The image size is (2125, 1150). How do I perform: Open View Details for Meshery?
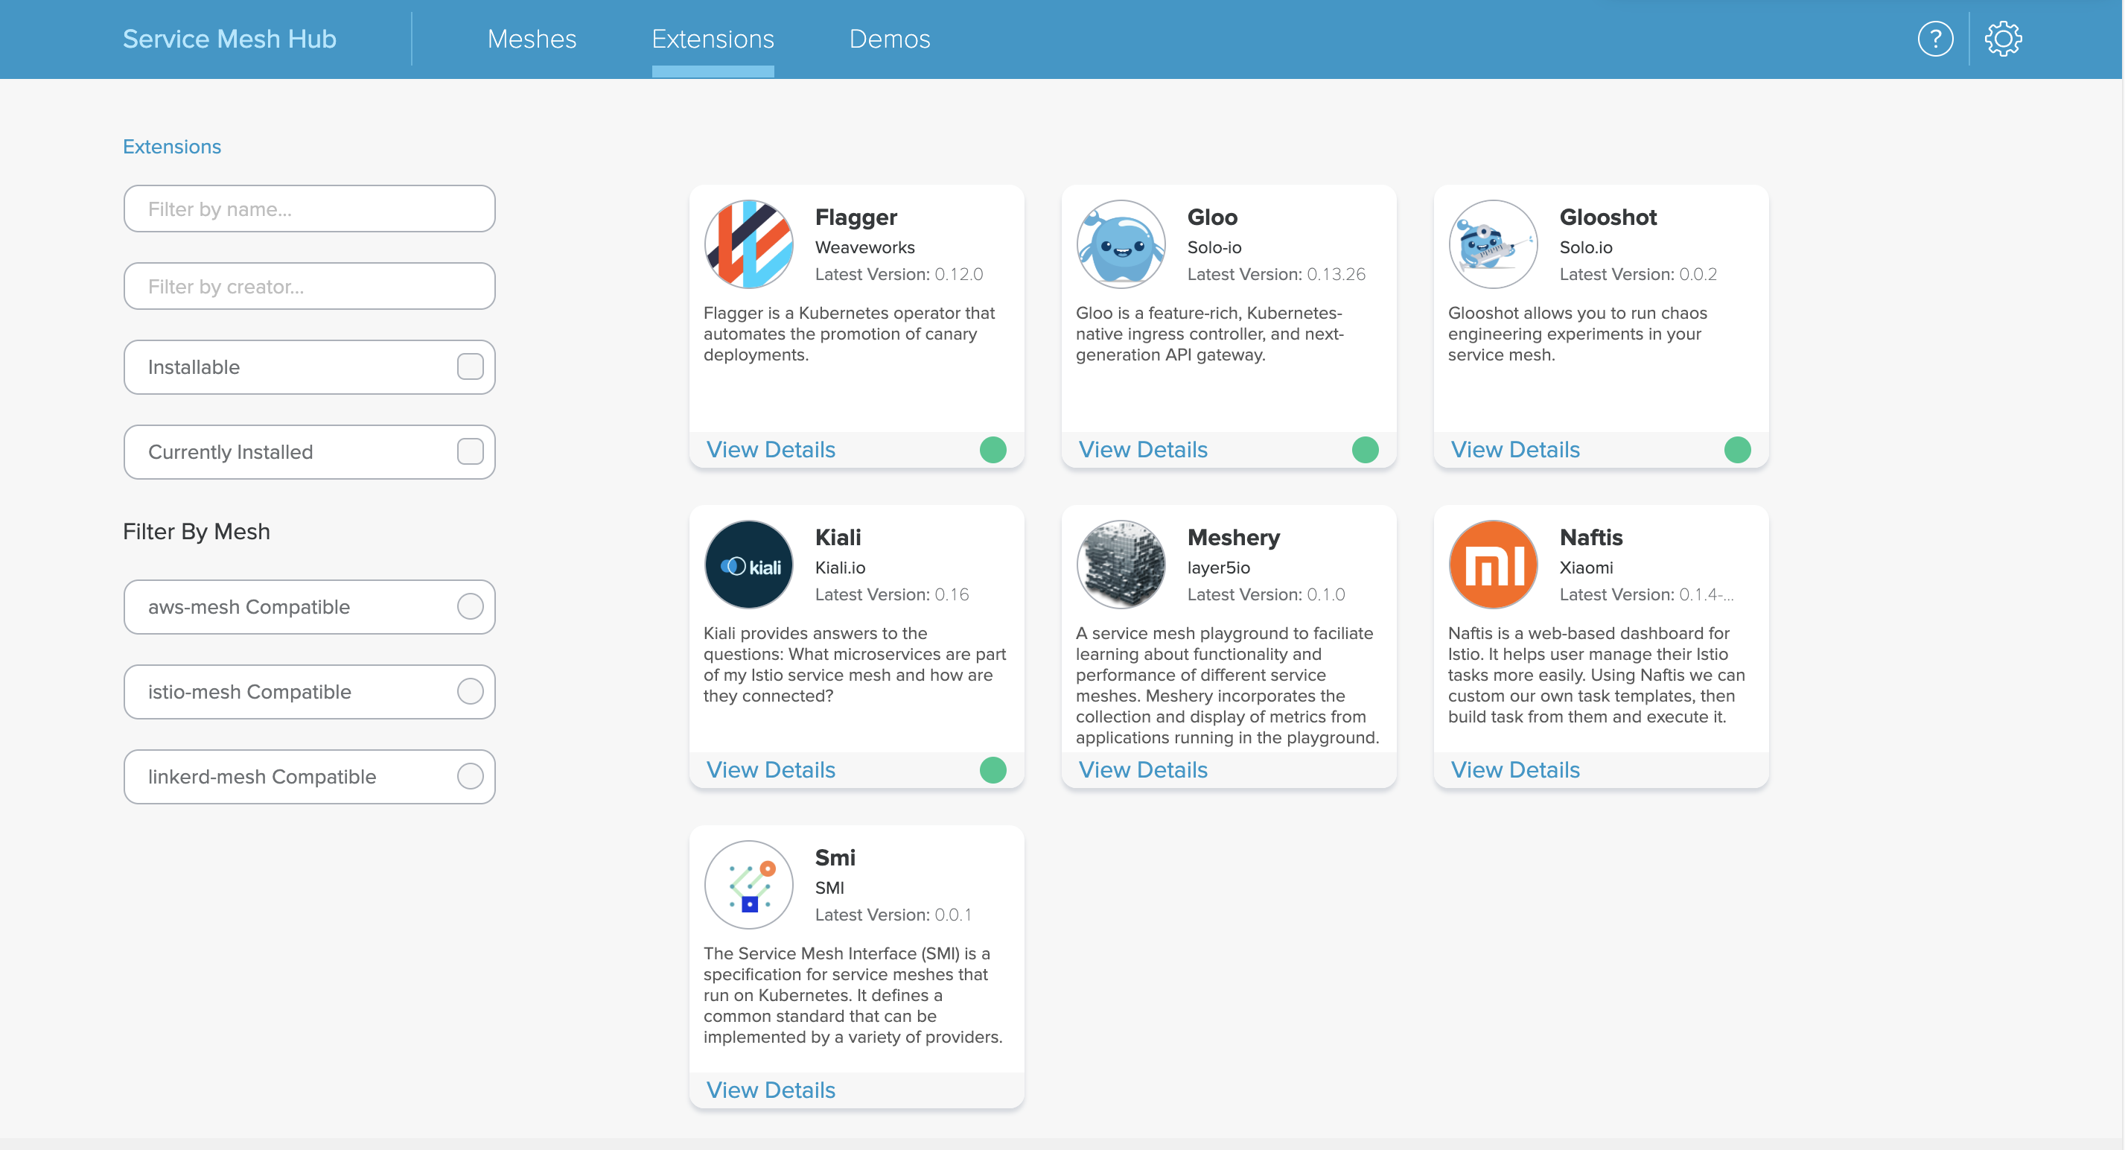coord(1142,769)
